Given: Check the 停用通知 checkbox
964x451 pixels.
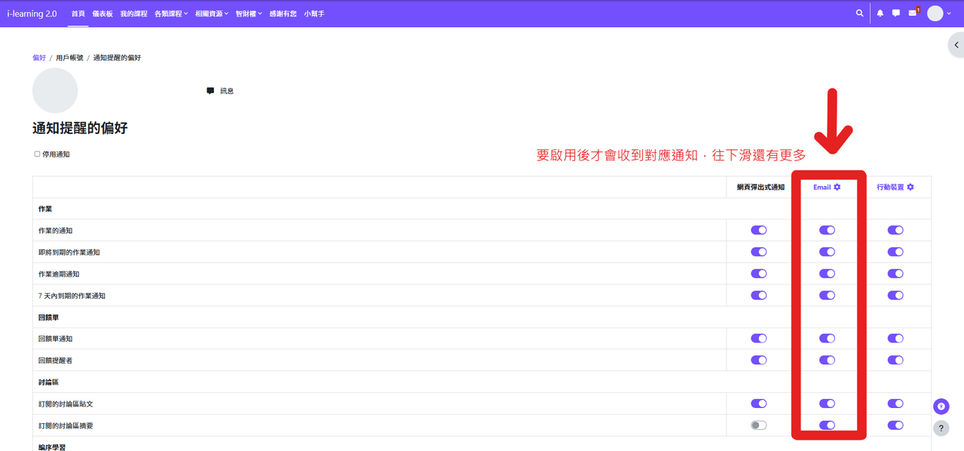Looking at the screenshot, I should [37, 154].
